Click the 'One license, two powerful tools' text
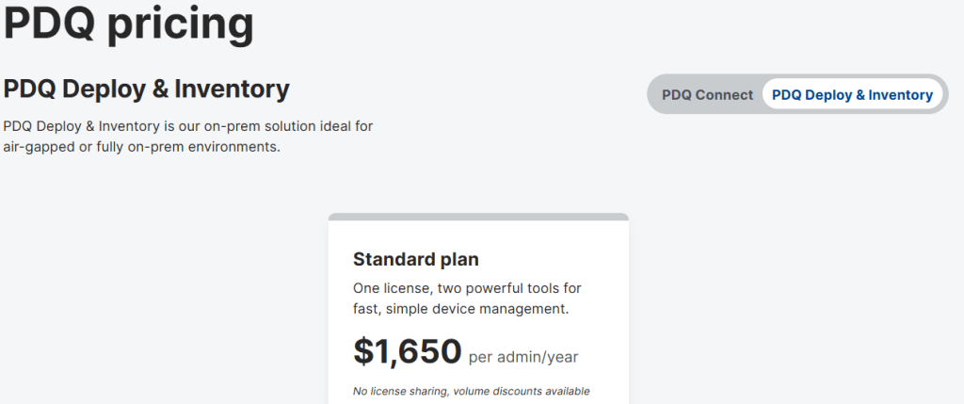This screenshot has width=964, height=404. [x=467, y=287]
